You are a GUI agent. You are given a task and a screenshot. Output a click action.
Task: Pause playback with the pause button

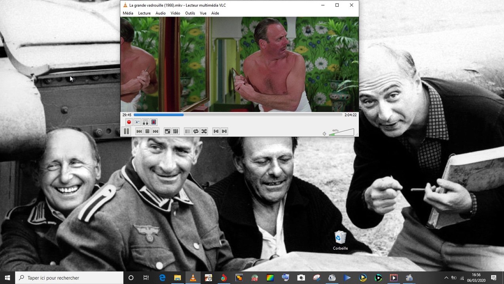tap(126, 131)
